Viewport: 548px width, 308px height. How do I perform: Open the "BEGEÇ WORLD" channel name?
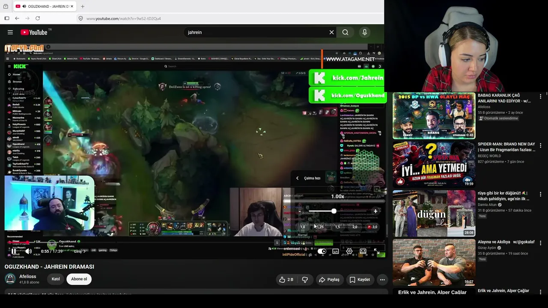[489, 156]
